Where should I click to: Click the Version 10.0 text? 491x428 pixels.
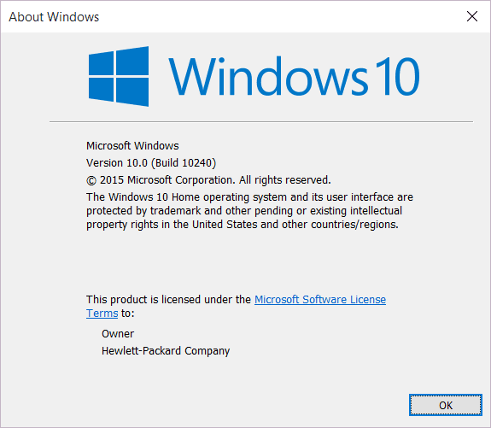pyautogui.click(x=117, y=163)
